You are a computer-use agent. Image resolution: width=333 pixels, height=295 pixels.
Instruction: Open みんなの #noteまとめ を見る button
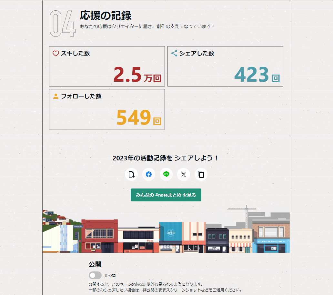coord(166,195)
